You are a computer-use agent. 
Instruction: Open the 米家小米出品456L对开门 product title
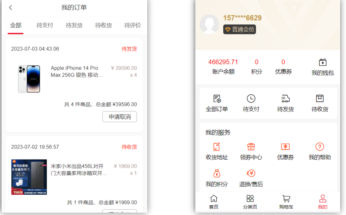coord(79,170)
